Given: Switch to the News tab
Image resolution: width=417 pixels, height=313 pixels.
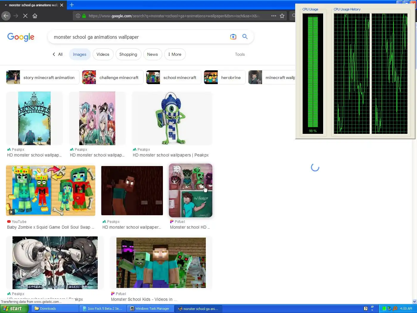Looking at the screenshot, I should click(153, 54).
